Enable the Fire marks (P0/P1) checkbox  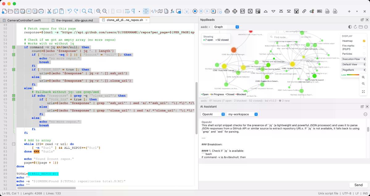coord(364,48)
